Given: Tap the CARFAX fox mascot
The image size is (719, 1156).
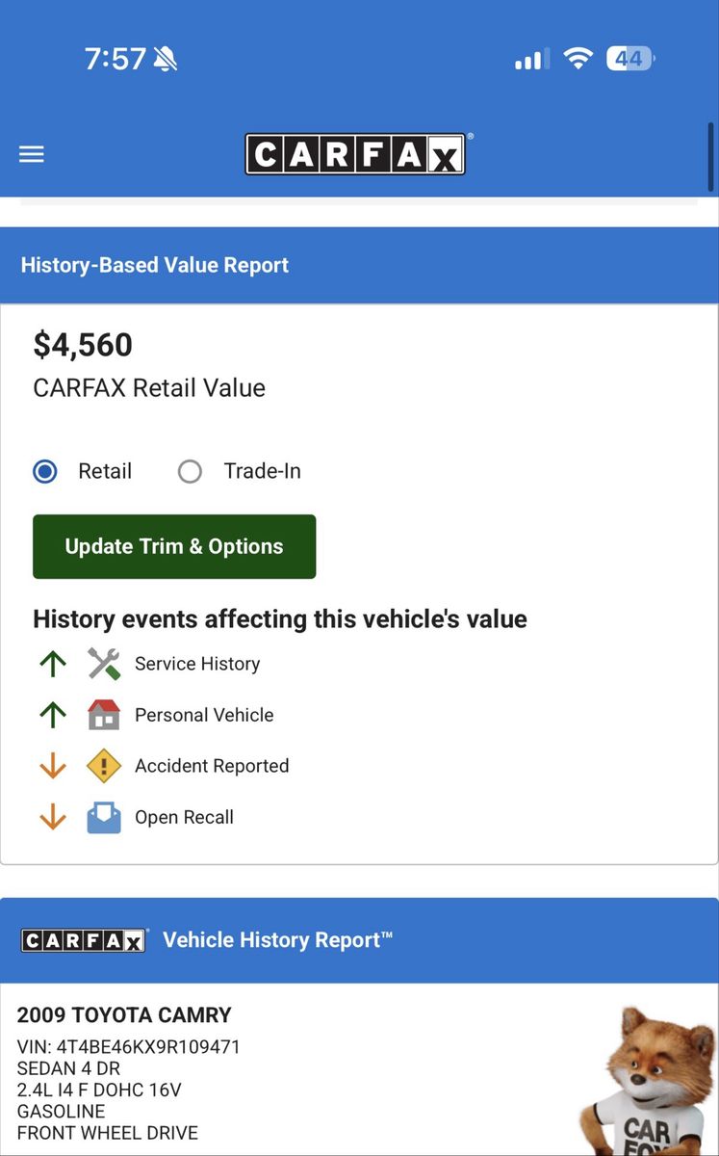Looking at the screenshot, I should click(x=645, y=1079).
